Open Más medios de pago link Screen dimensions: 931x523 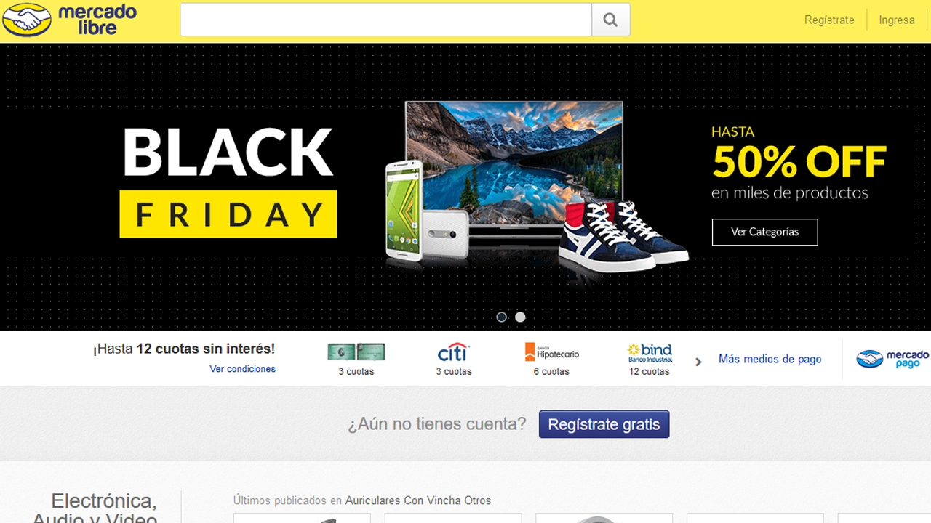pyautogui.click(x=770, y=359)
